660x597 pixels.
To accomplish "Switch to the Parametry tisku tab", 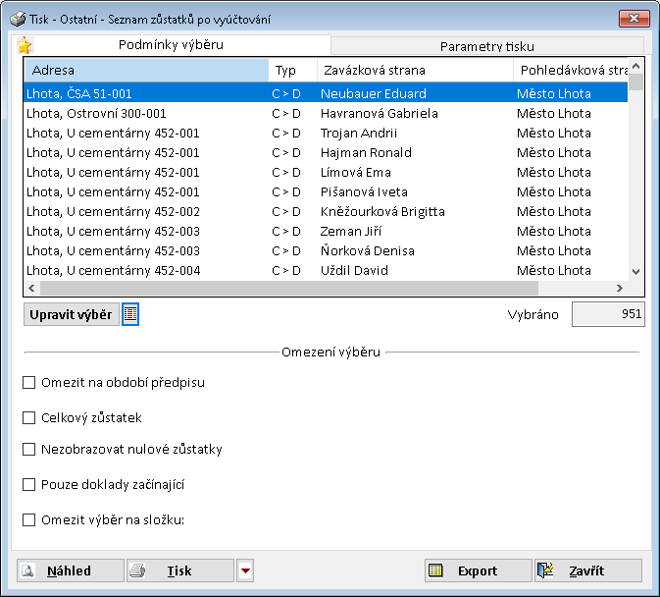I will click(x=486, y=46).
